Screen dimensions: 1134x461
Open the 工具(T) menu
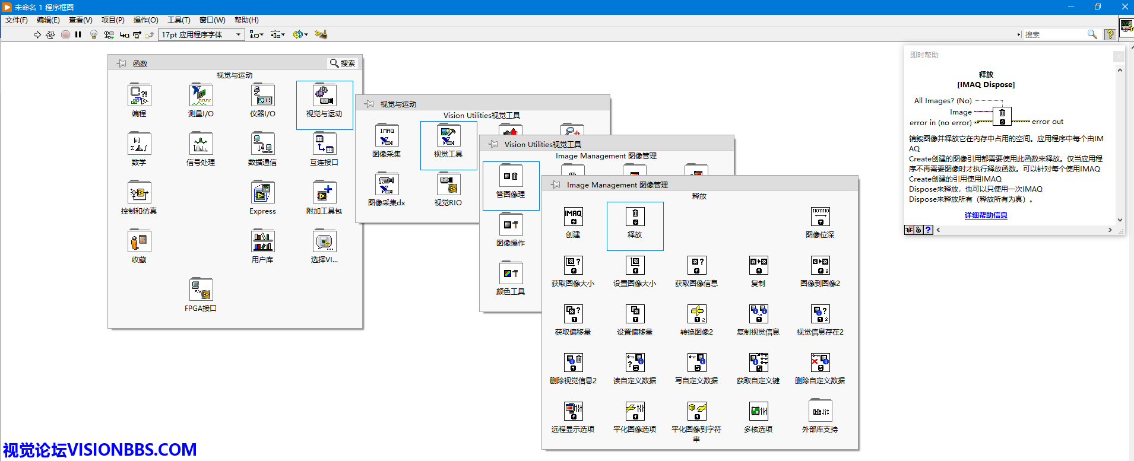pos(178,20)
